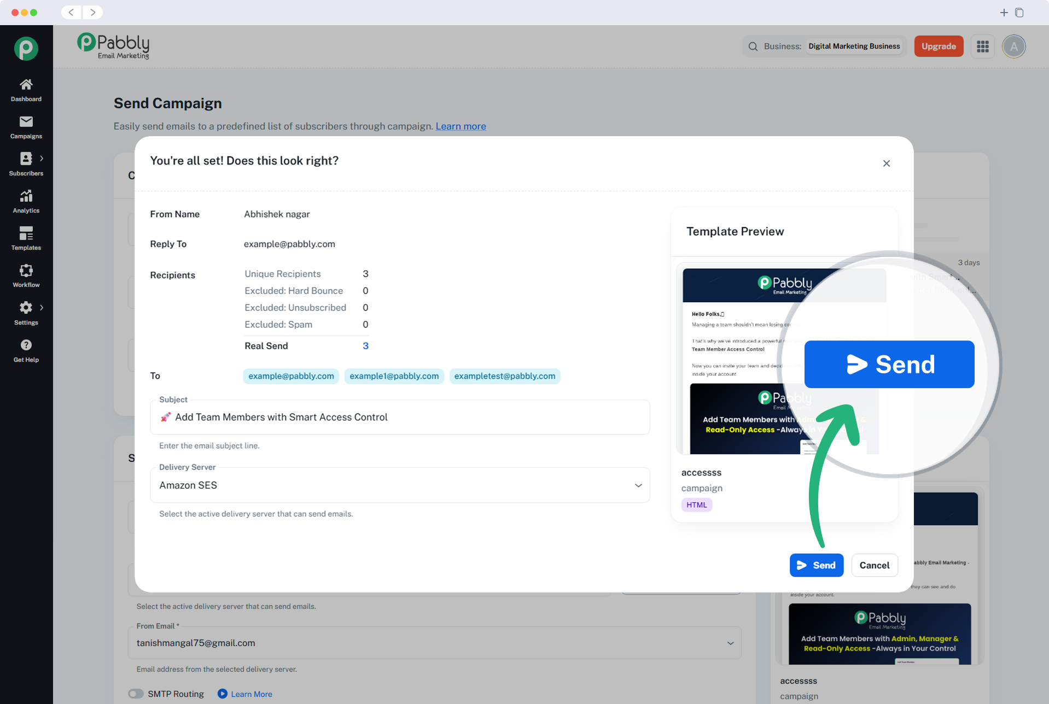Open the SMTP Routing Learn More link
The width and height of the screenshot is (1049, 704).
[252, 694]
